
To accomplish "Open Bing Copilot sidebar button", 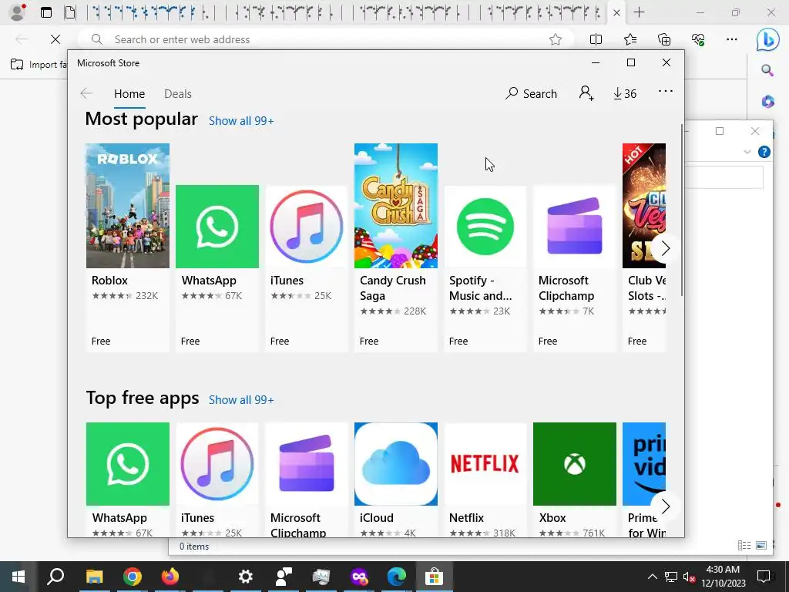I will point(768,40).
